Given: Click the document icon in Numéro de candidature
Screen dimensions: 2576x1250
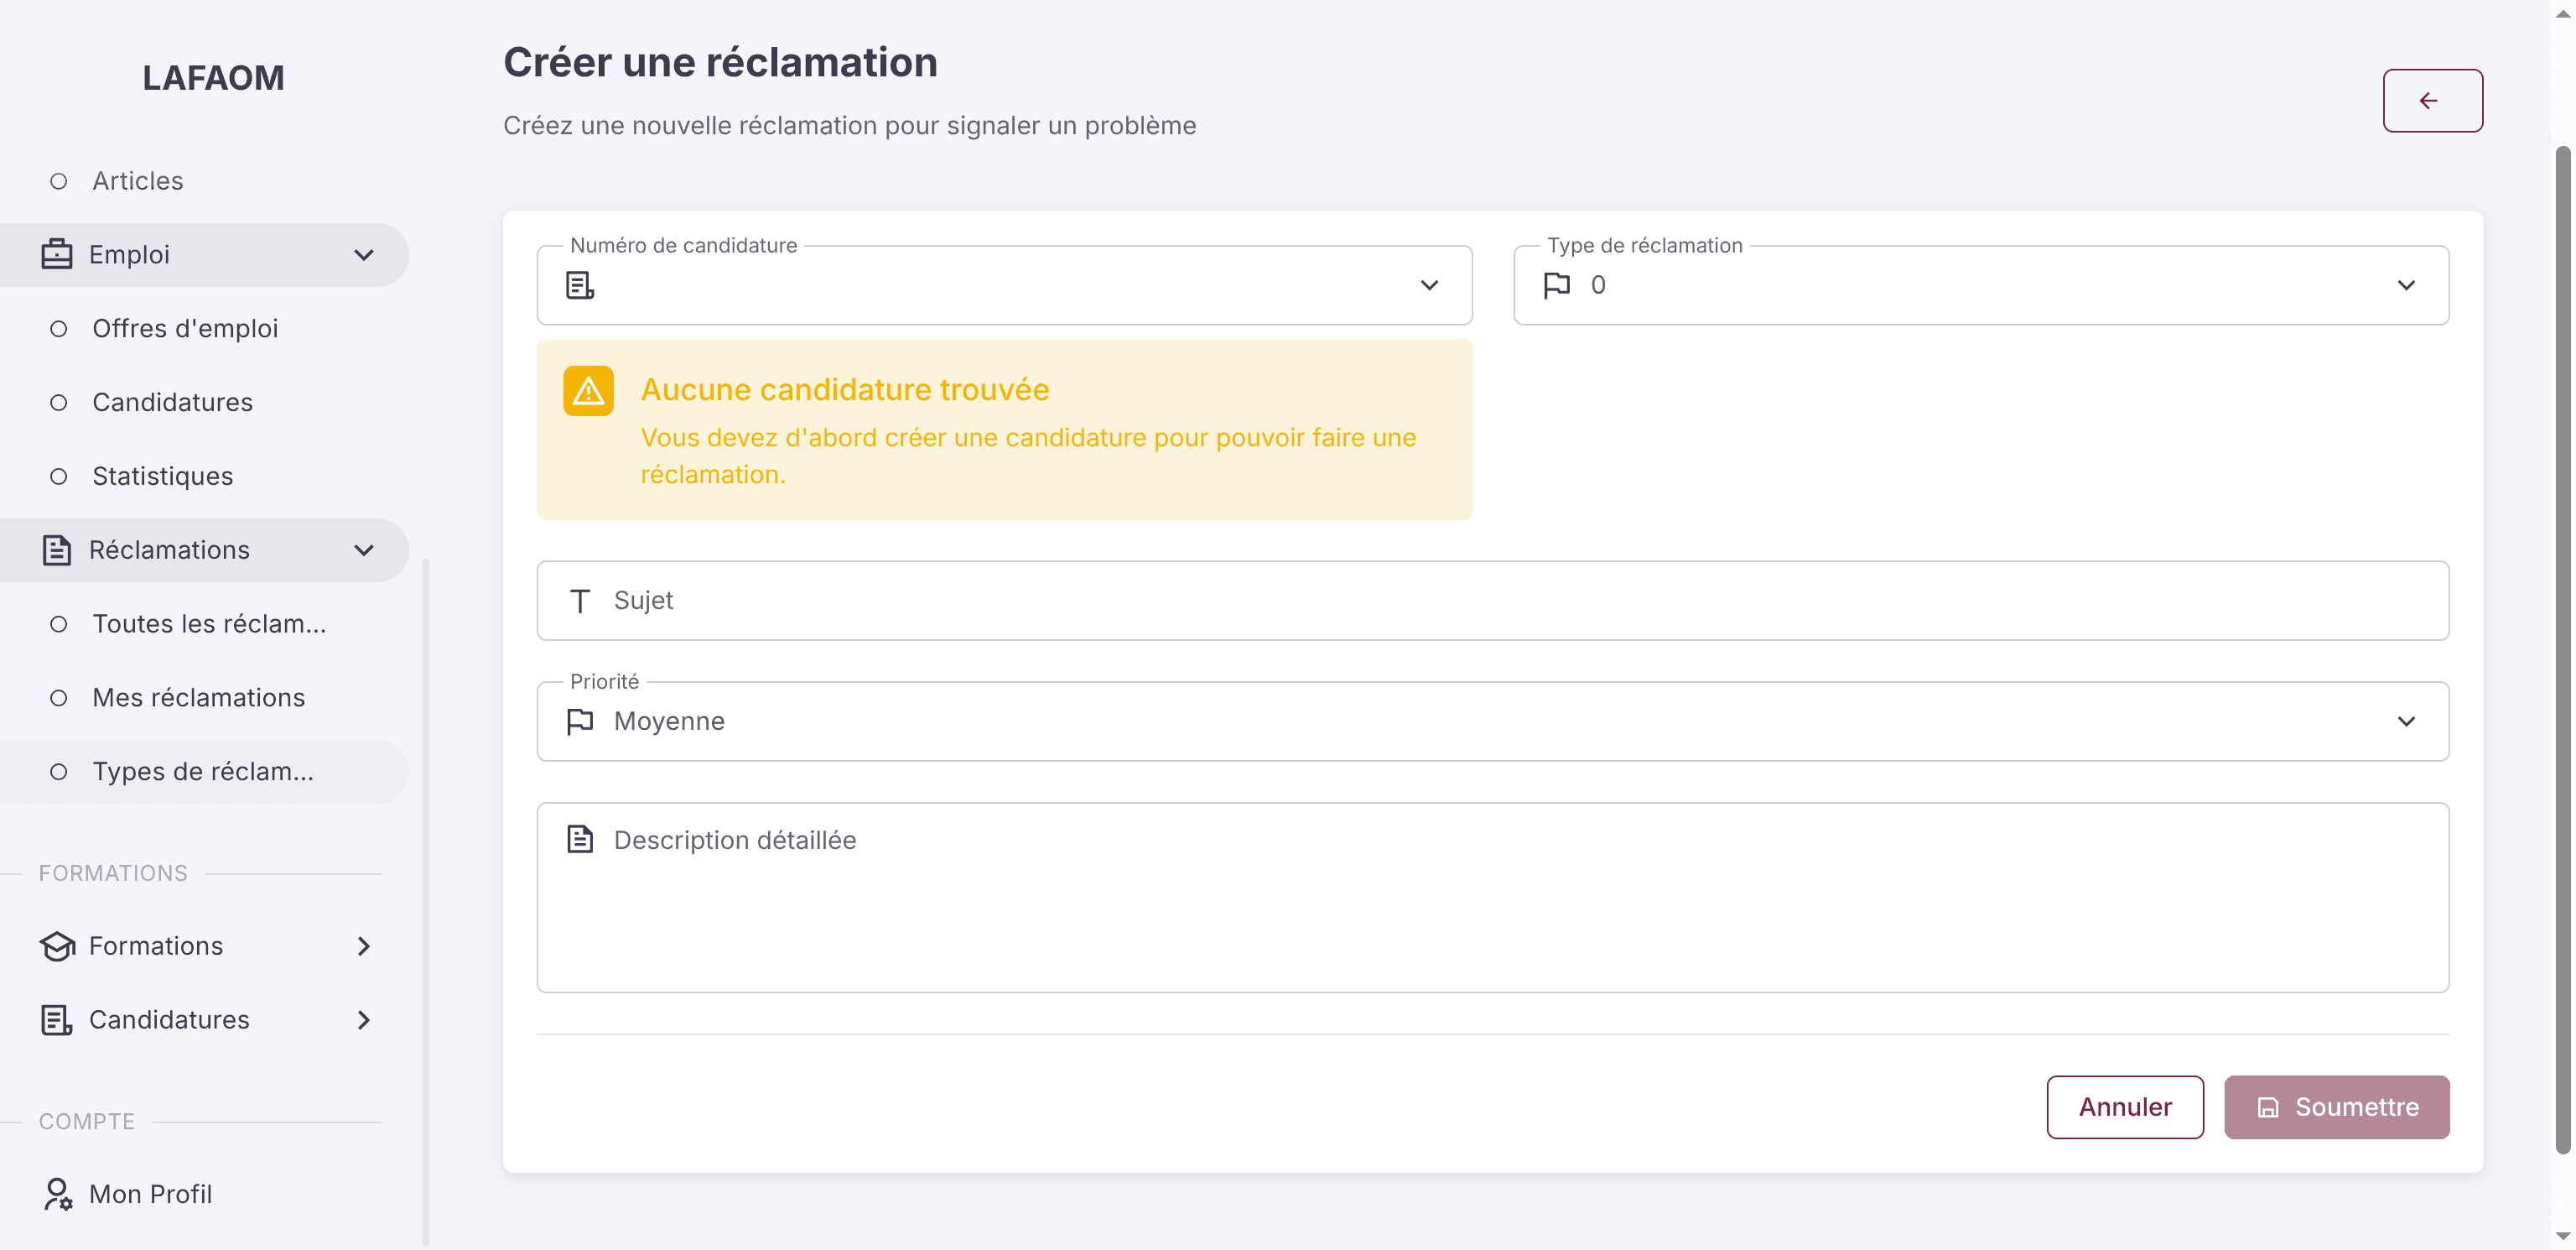Looking at the screenshot, I should click(580, 285).
